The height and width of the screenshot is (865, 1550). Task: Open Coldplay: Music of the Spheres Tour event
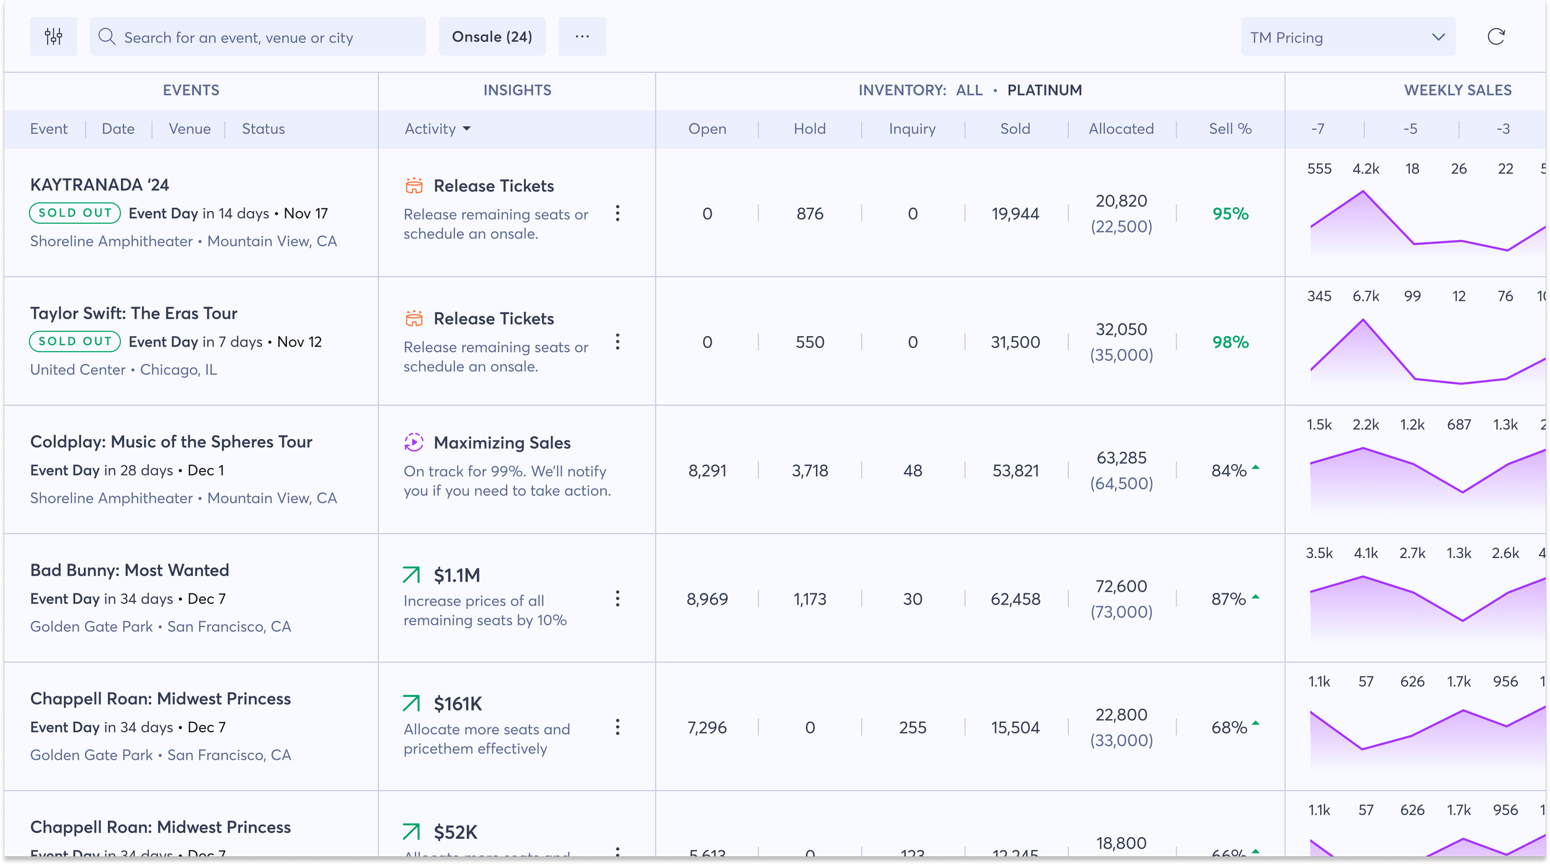click(171, 441)
